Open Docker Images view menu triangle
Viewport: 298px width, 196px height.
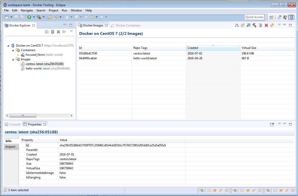pyautogui.click(x=279, y=24)
